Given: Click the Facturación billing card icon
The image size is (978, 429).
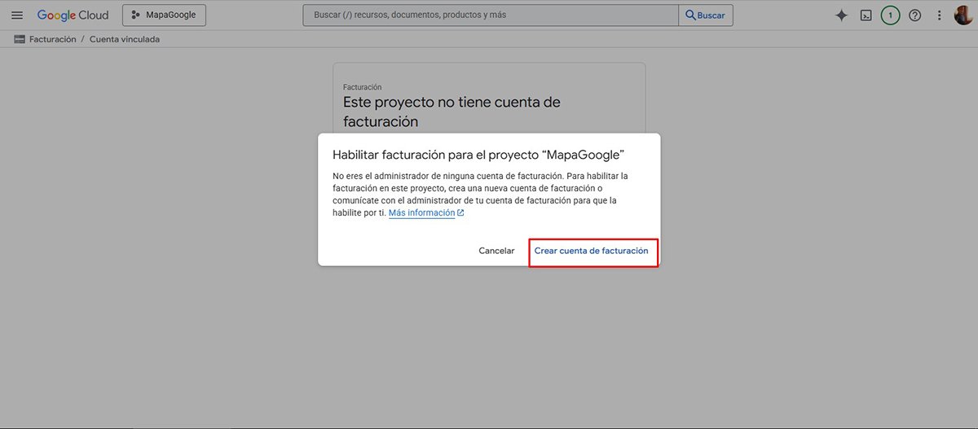Looking at the screenshot, I should 20,39.
